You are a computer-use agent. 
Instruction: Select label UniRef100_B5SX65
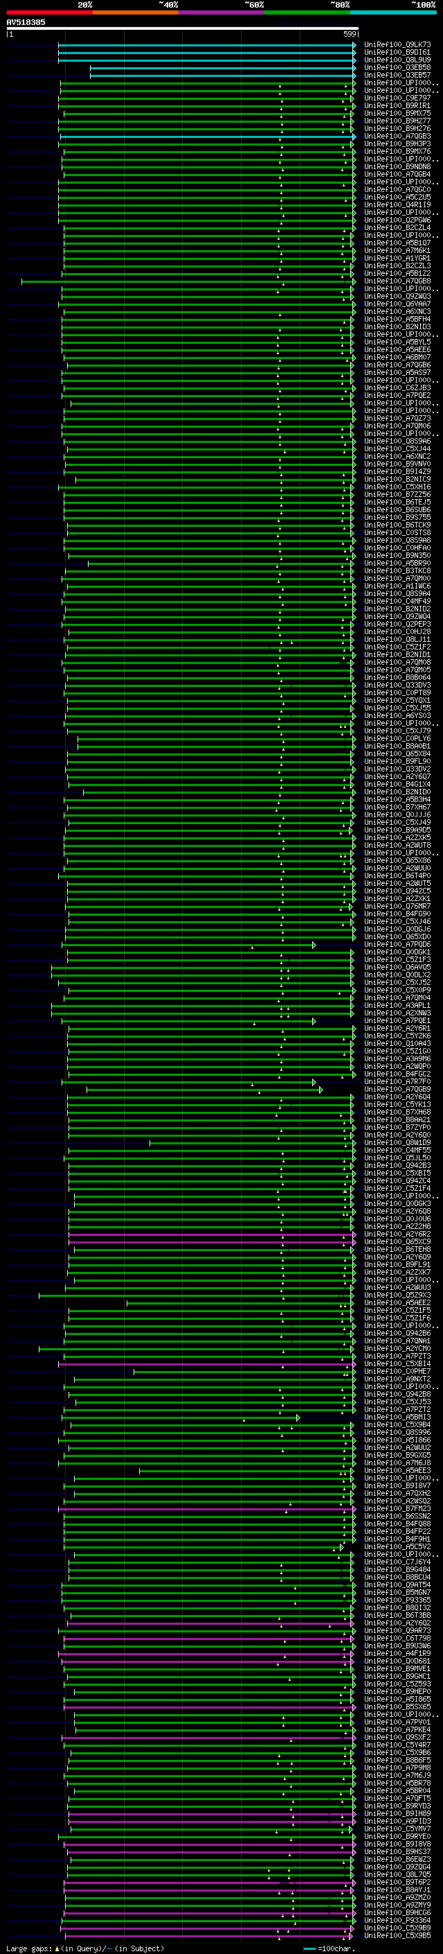point(397,1707)
